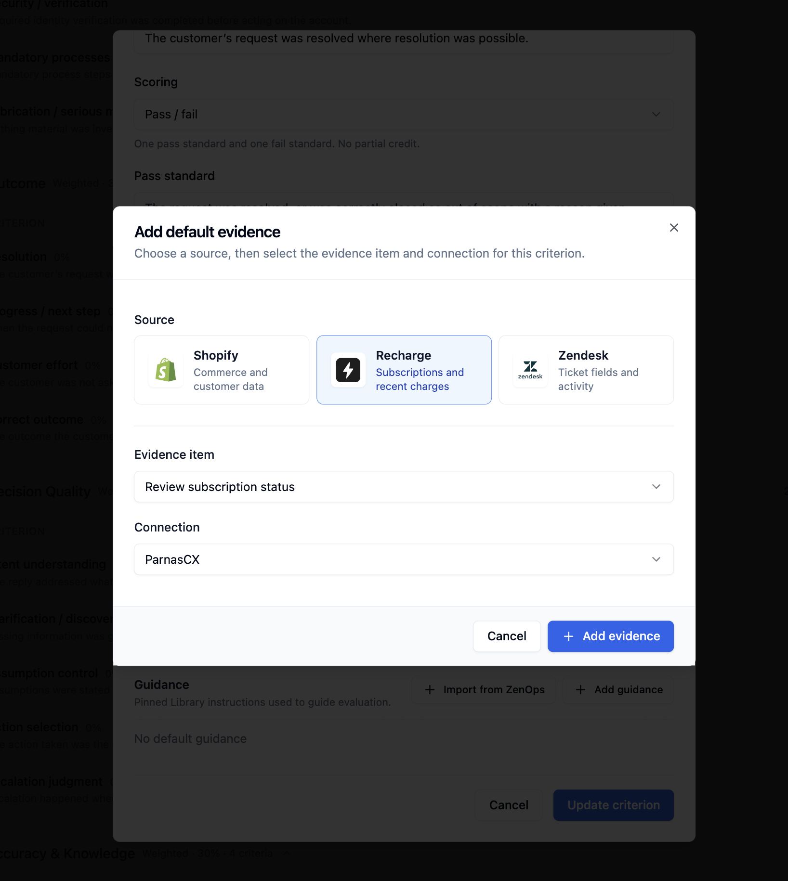
Task: Click the Add evidence button
Action: click(610, 636)
